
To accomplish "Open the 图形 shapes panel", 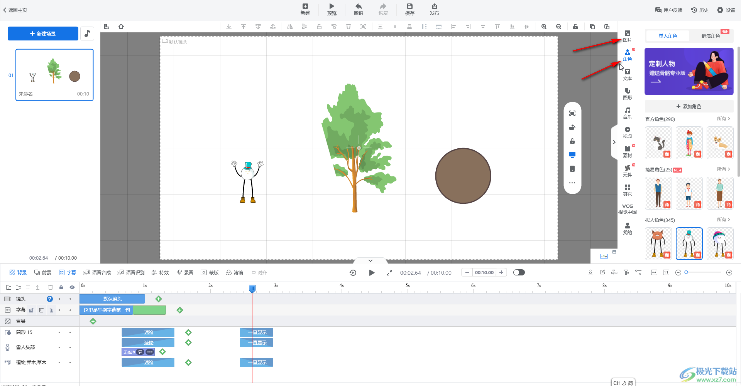I will (x=627, y=94).
